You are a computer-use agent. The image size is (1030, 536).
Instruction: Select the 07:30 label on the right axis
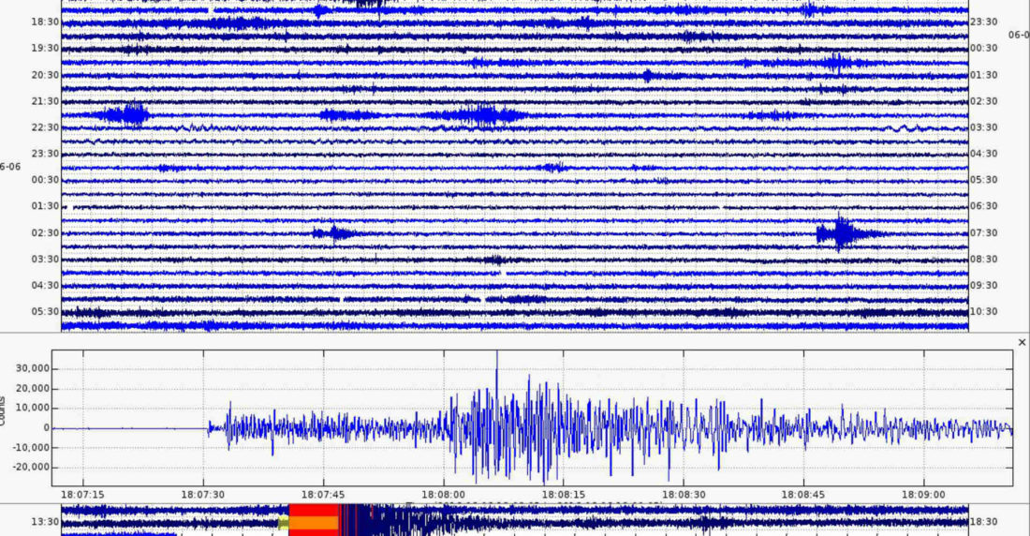point(984,233)
